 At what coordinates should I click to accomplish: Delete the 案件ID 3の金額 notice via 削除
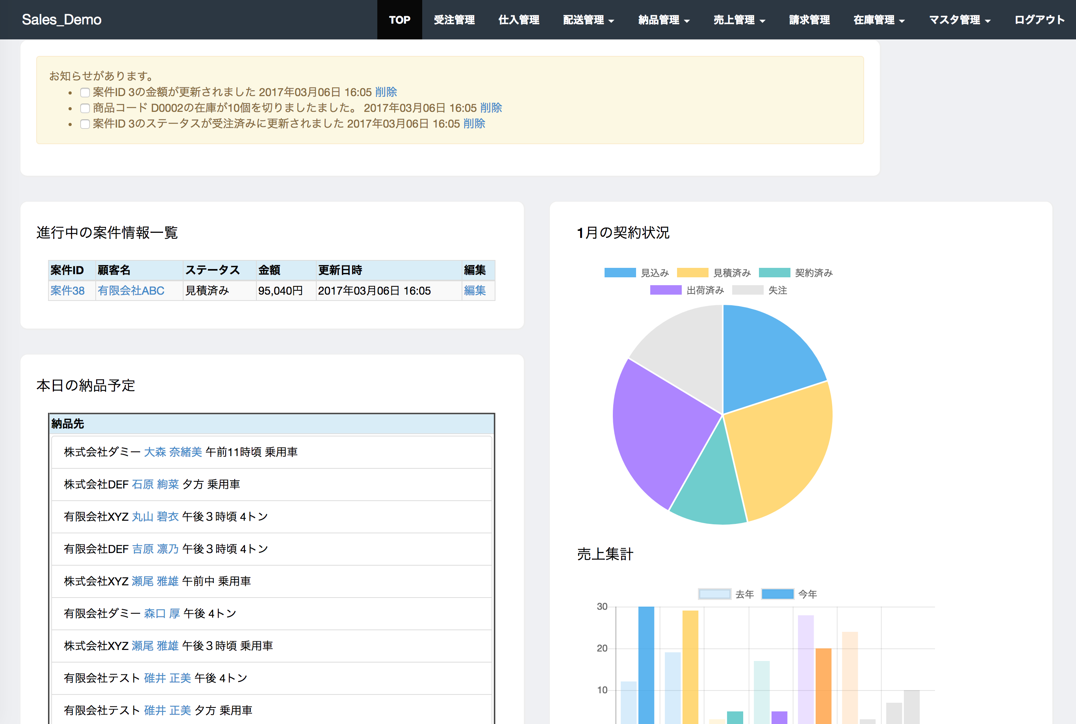(x=386, y=92)
